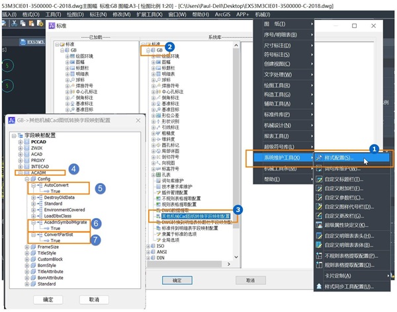Maximize the 标准 dialog window
Screen dimensions: 397x312
pos(355,26)
